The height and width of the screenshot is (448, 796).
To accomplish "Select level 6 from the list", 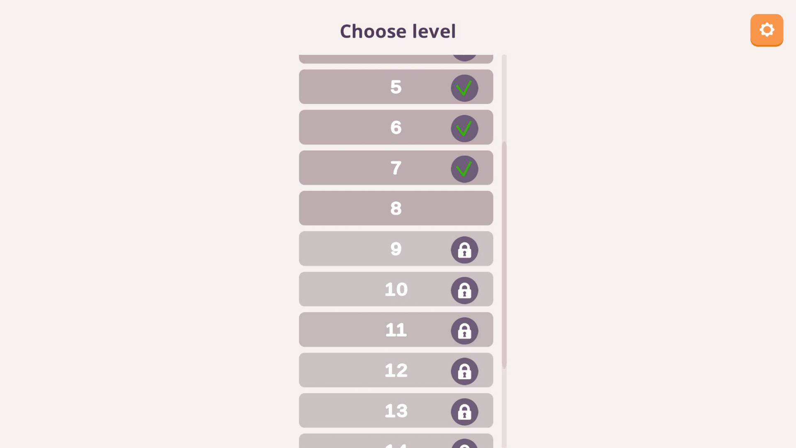I will (373, 127).
